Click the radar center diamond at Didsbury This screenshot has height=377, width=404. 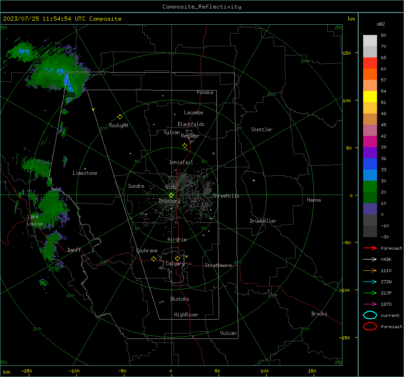171,195
